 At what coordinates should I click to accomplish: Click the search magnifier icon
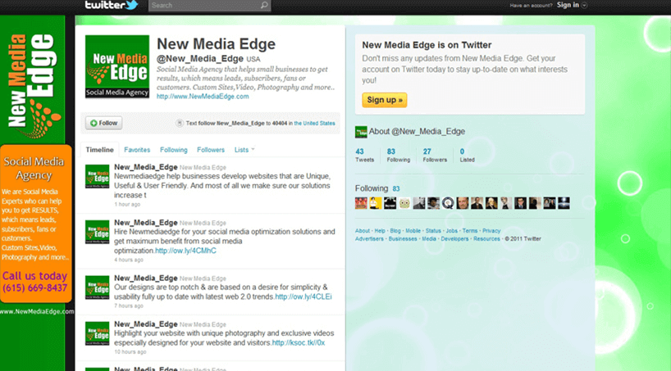pyautogui.click(x=264, y=5)
